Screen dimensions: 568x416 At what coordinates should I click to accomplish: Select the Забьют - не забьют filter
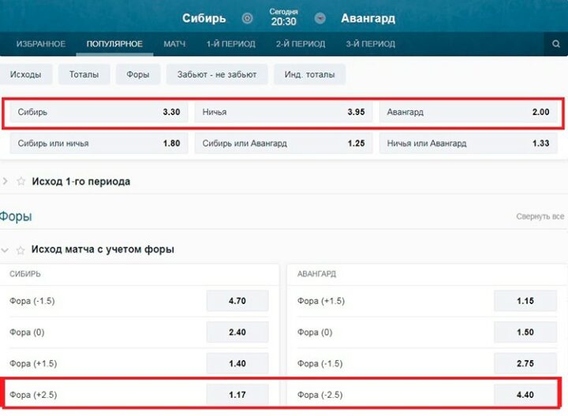216,75
